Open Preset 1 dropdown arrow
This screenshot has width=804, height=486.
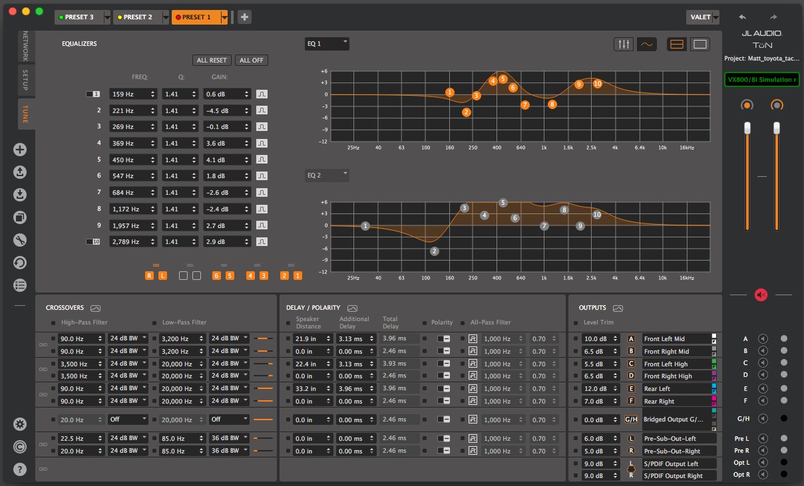[x=225, y=17]
